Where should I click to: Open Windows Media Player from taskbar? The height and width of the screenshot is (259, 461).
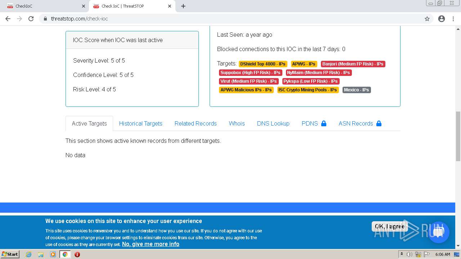pos(53,254)
